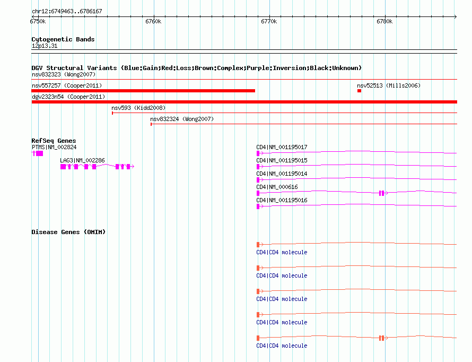Open variant nsv557257 (Cooper2011) label
Viewport: 472px width, 362px height.
pyautogui.click(x=67, y=85)
